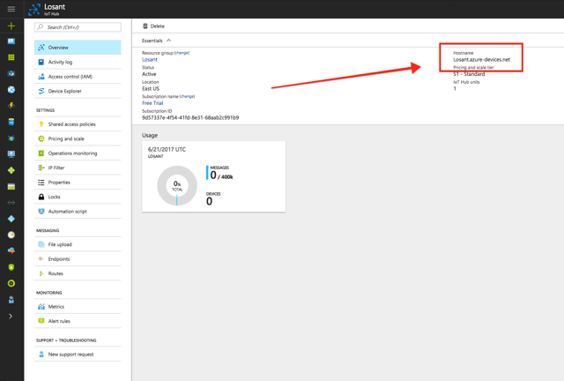Viewport: 564px width, 381px height.
Task: Collapse the Essentials section chevron
Action: (168, 41)
